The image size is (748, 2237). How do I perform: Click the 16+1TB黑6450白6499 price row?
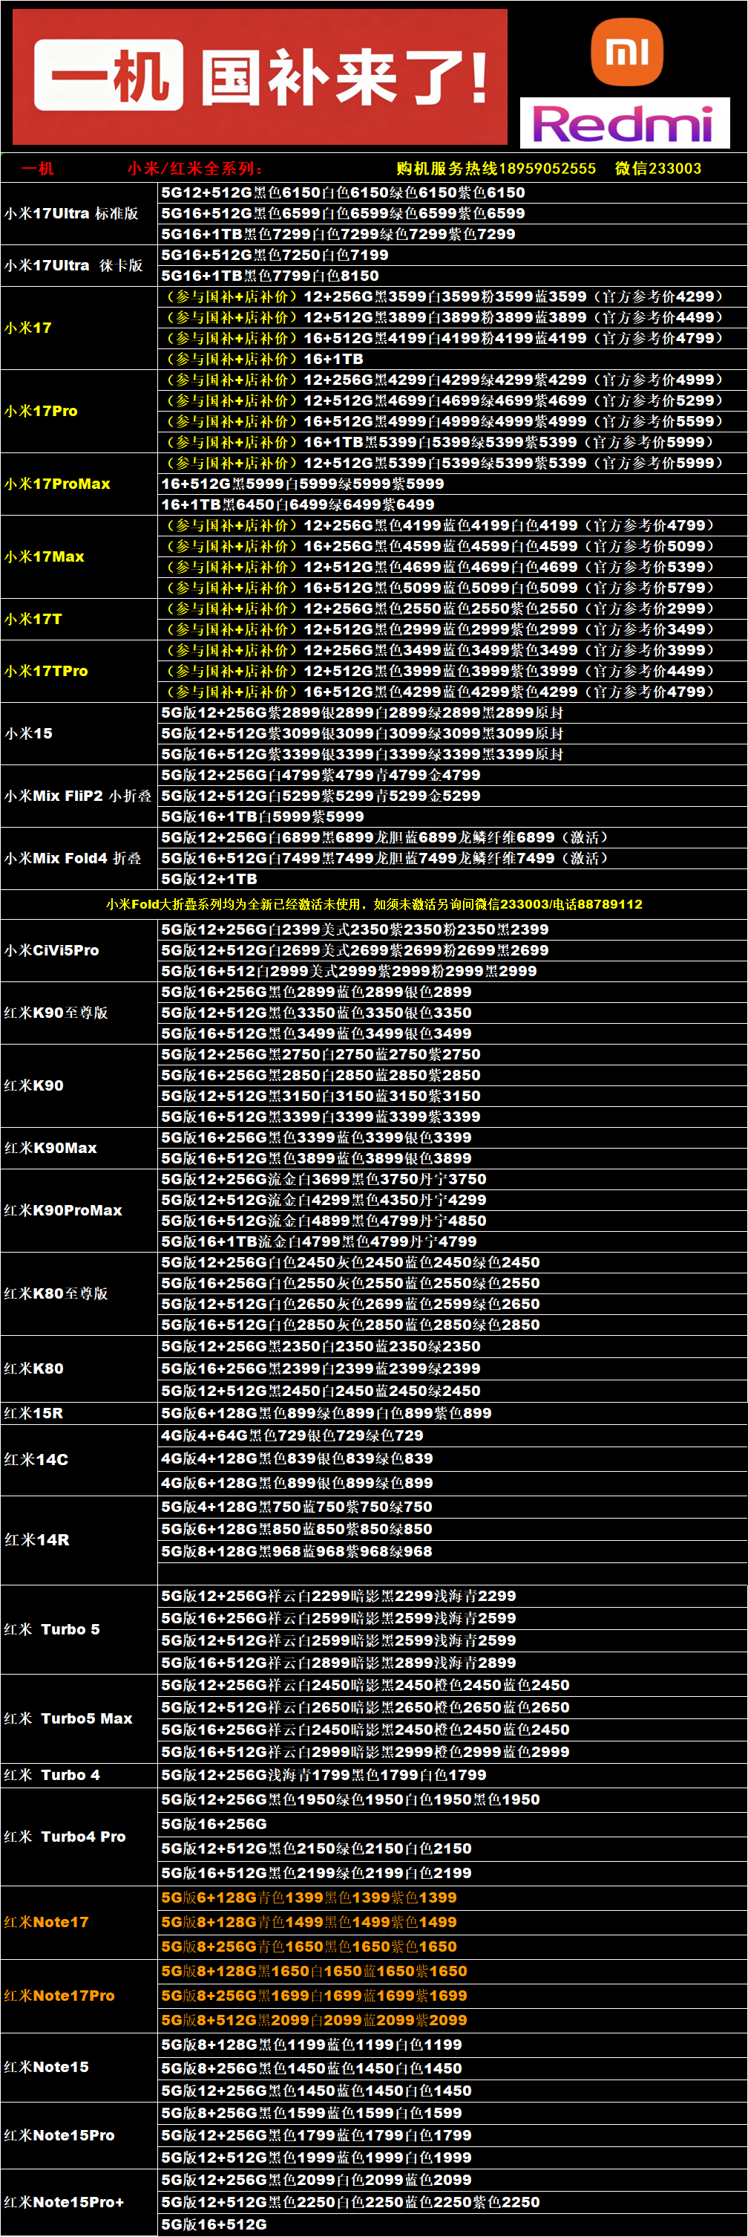452,505
